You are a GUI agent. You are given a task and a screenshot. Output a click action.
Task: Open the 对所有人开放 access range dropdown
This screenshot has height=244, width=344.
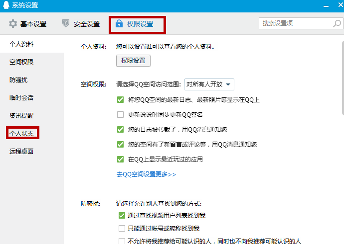click(x=209, y=84)
